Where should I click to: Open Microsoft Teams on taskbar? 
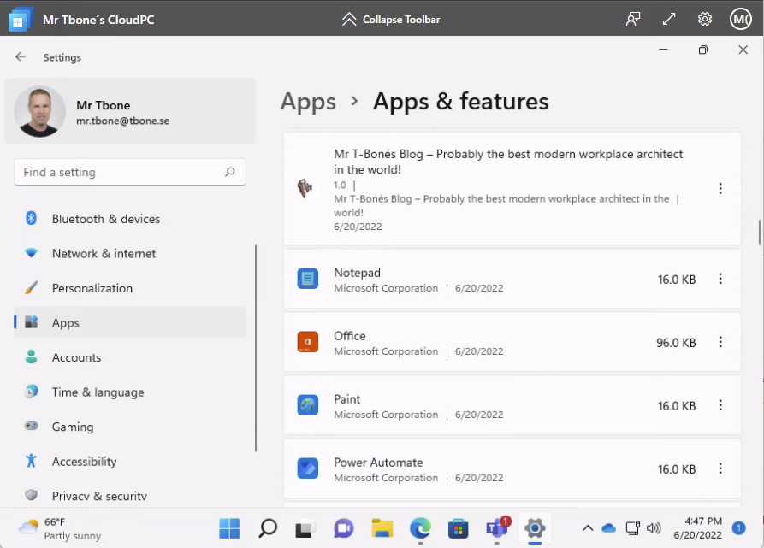pos(497,528)
